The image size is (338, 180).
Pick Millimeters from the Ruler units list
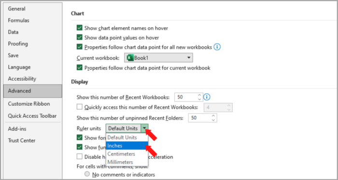point(127,162)
